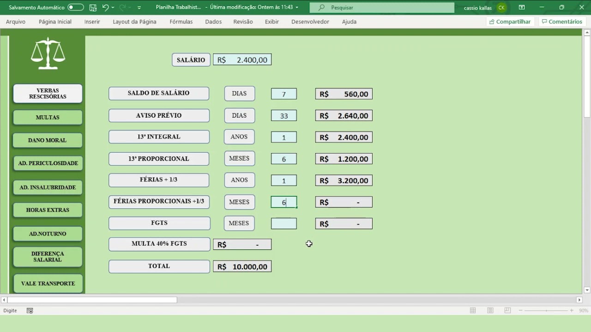Open the Ajuda tab
This screenshot has width=591, height=332.
point(349,22)
